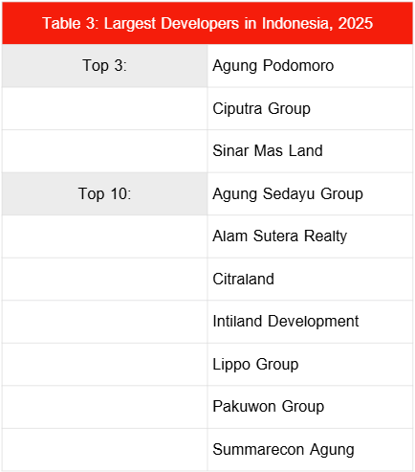Click the Intiland Development cell

310,322
